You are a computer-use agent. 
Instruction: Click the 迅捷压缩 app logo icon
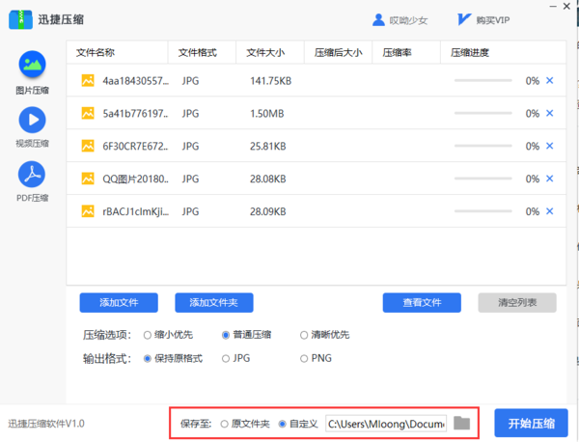tap(20, 19)
